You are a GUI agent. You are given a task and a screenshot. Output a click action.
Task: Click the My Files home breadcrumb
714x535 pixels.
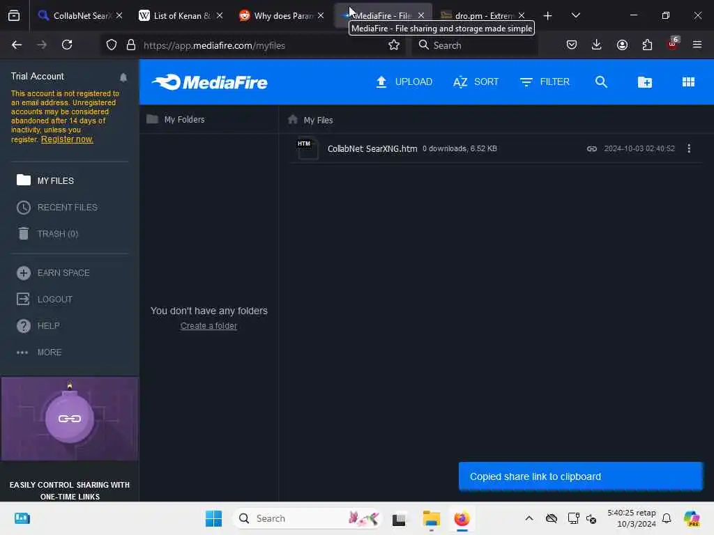[x=310, y=120]
